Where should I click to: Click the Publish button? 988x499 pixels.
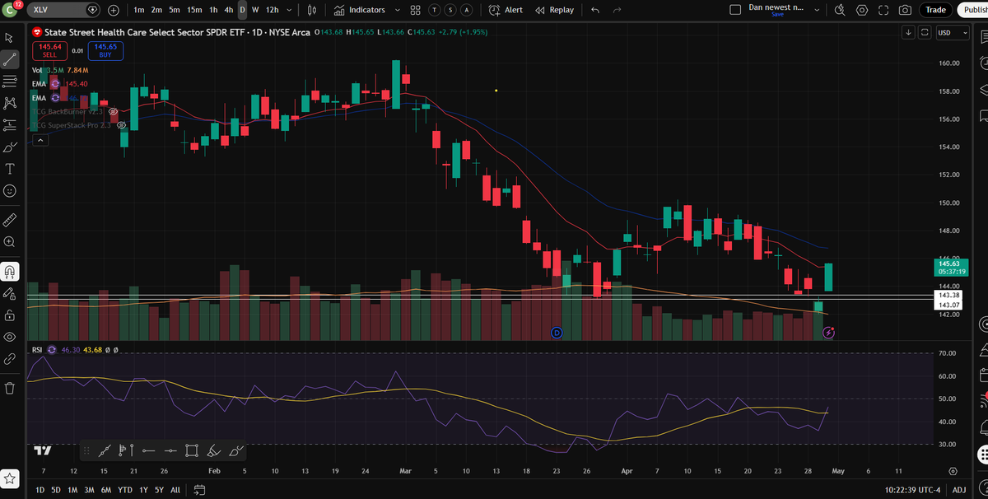point(972,10)
